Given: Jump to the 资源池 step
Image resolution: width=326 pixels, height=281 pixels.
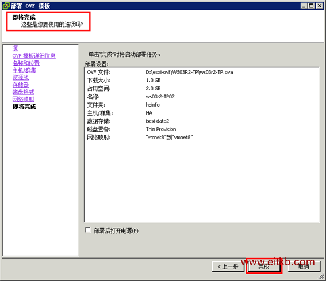Looking at the screenshot, I should point(21,78).
